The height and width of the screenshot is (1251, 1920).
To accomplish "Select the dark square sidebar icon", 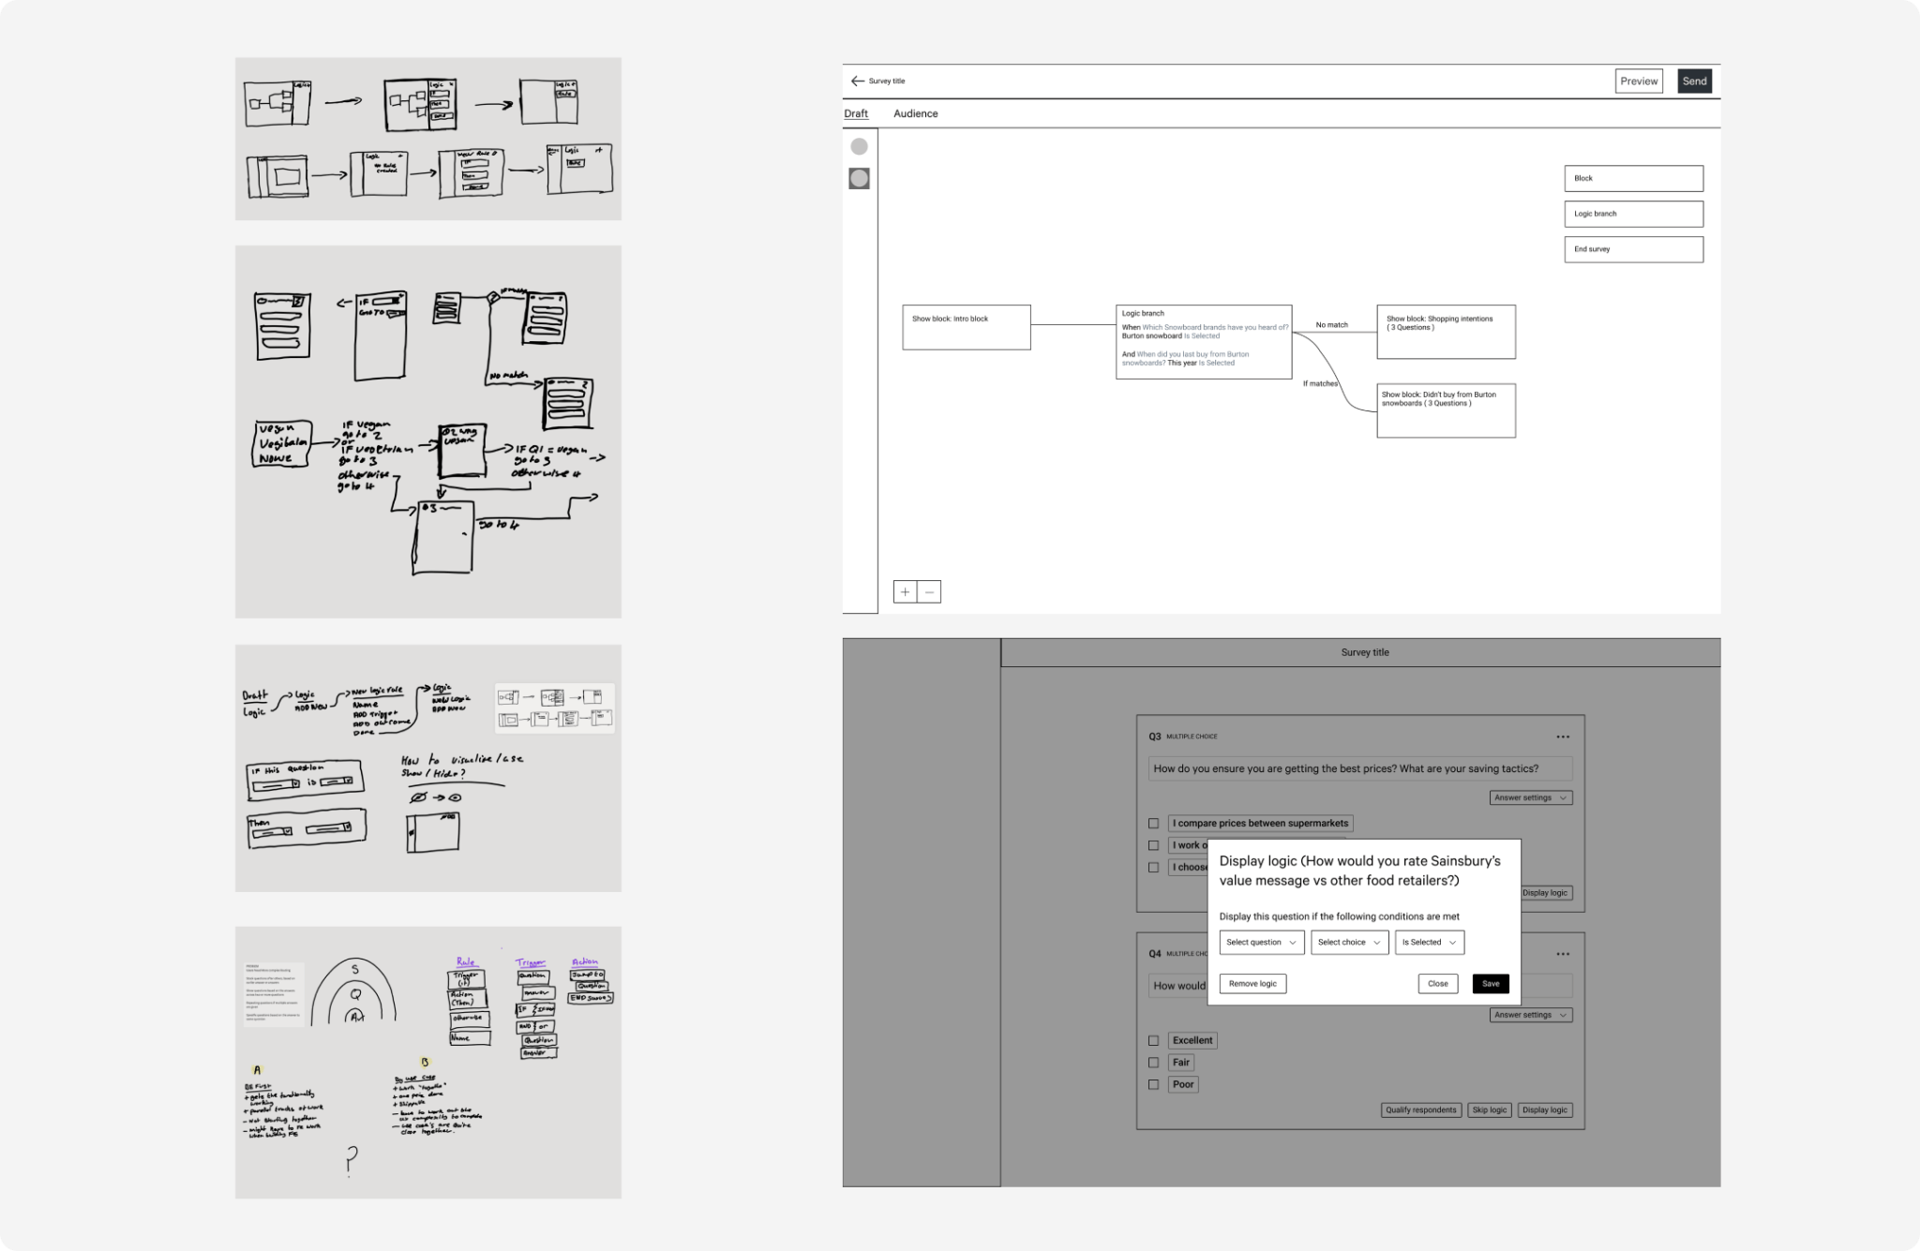I will (859, 178).
